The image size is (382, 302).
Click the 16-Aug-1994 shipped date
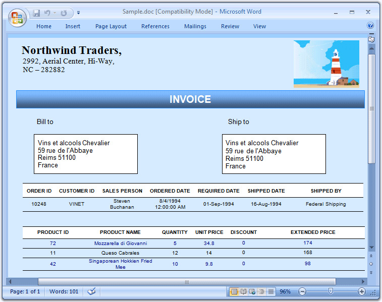[266, 204]
